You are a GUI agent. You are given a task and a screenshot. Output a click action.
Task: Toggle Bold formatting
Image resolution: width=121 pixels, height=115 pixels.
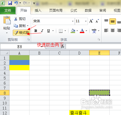36,31
